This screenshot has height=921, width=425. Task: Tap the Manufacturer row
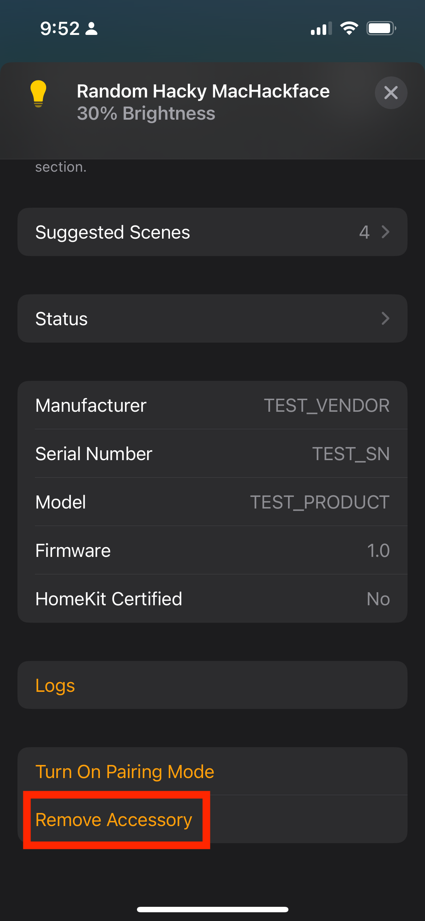[x=212, y=405]
